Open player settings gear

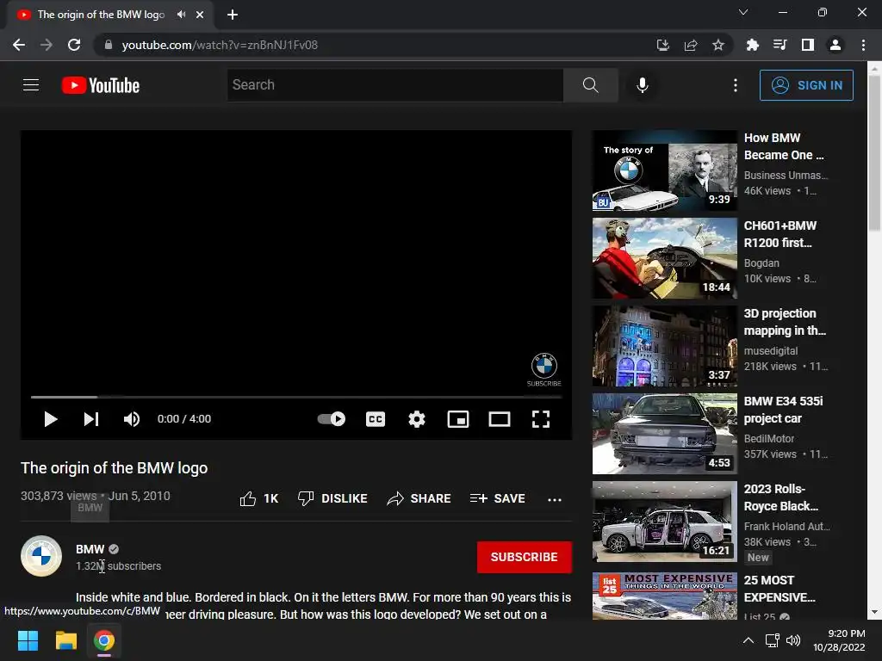(417, 419)
